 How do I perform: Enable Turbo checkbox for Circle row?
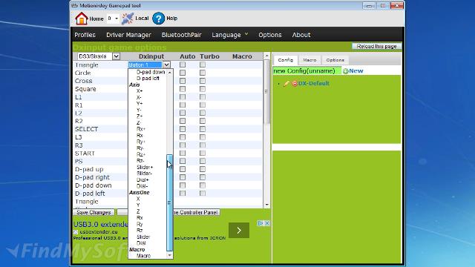(203, 73)
